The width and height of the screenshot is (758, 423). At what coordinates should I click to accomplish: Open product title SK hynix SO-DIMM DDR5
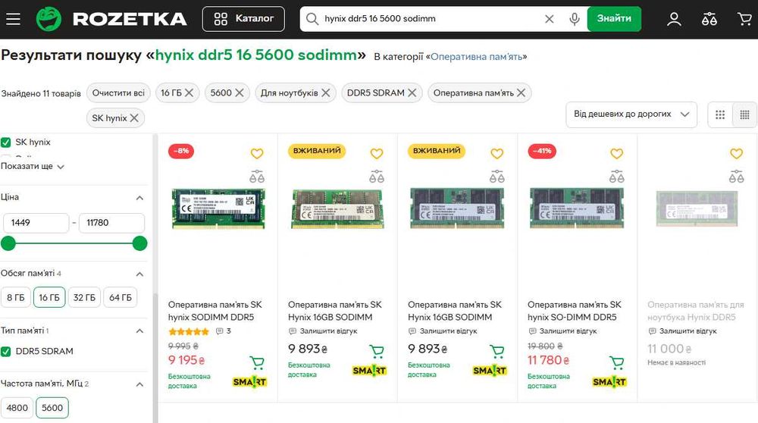(x=575, y=311)
